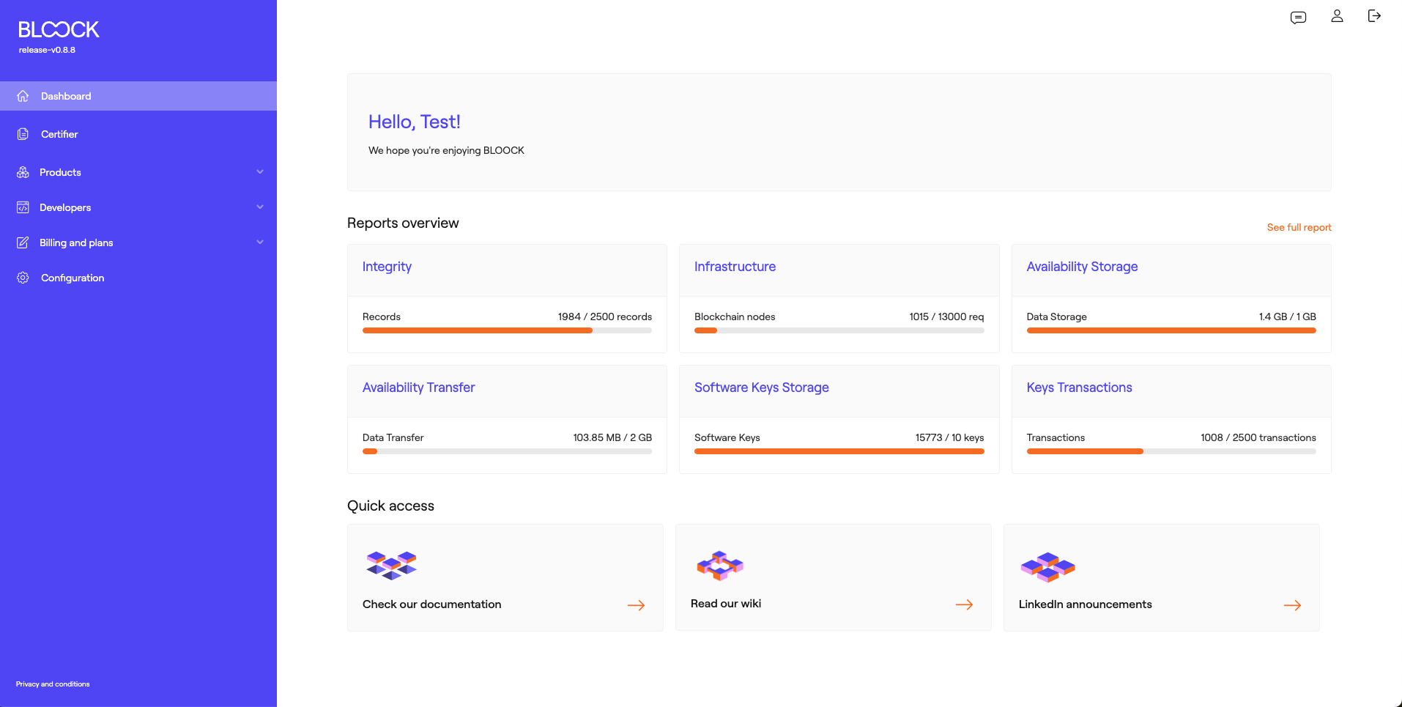Click the Reports overview heading
1402x707 pixels.
point(403,223)
